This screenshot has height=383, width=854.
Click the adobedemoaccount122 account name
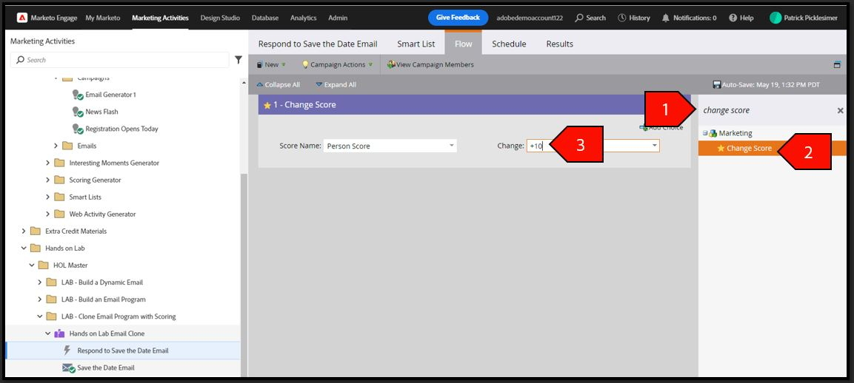click(530, 18)
